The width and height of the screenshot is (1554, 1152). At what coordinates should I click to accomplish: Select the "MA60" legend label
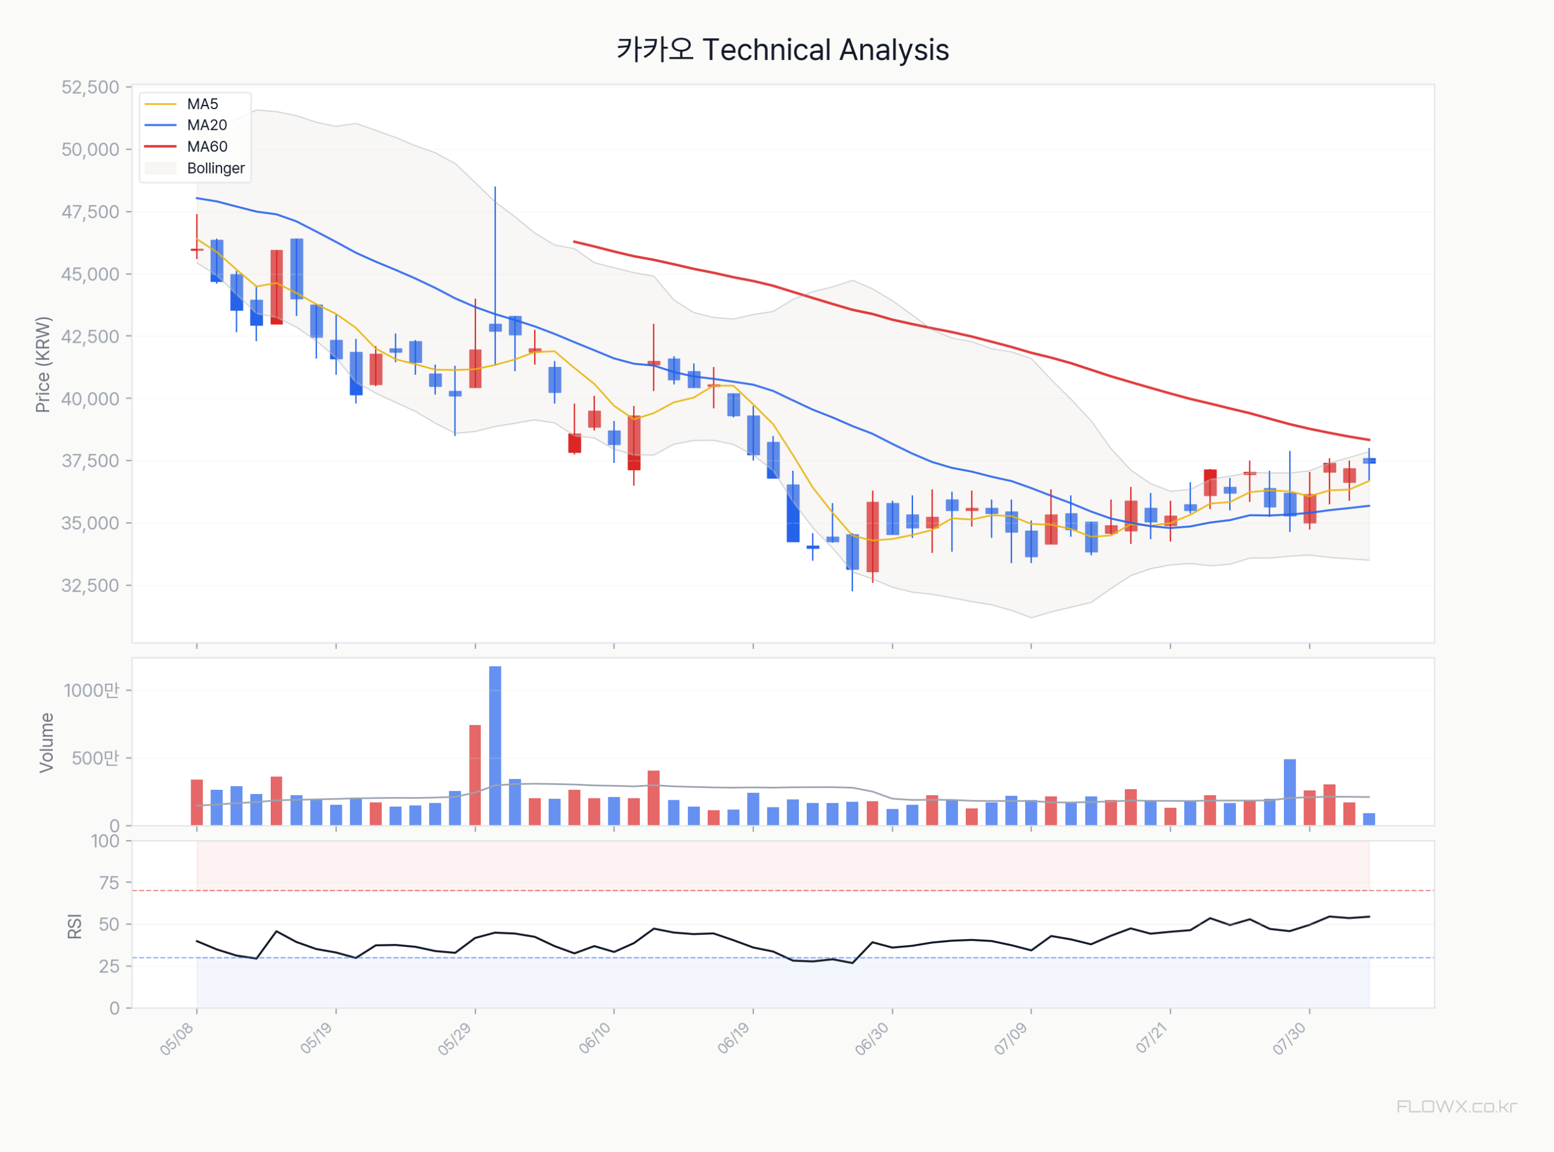(207, 147)
